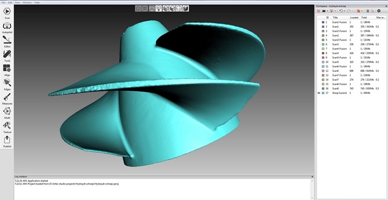Click the Publish icon

7,142
